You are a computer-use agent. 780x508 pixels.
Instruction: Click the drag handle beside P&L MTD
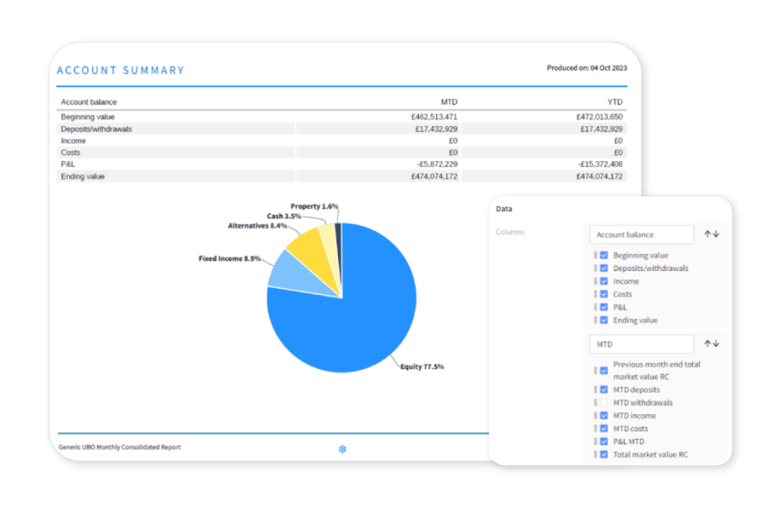594,441
